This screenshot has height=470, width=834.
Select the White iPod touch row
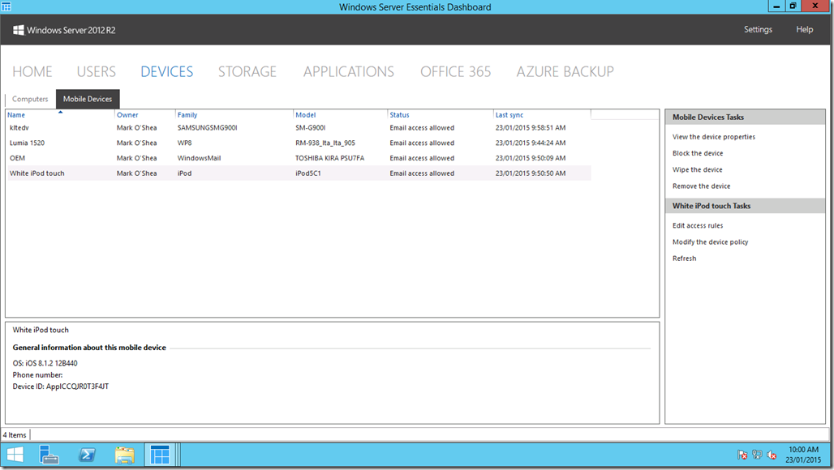point(299,173)
